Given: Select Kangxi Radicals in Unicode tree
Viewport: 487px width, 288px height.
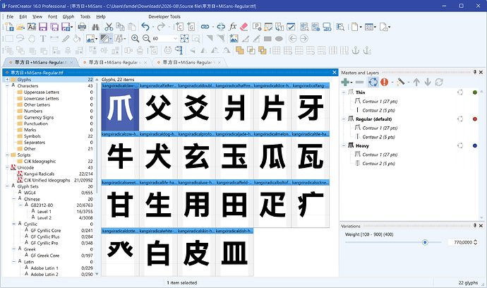Looking at the screenshot, I should [x=39, y=174].
